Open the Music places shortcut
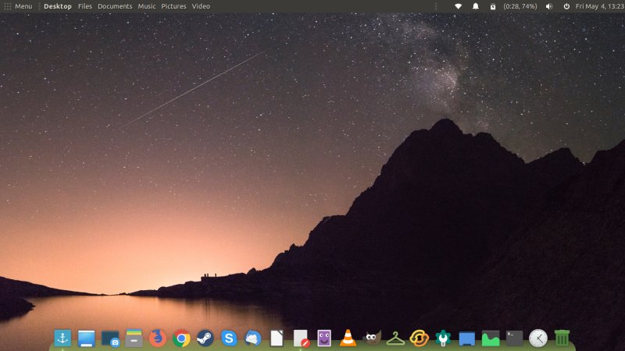 (x=147, y=6)
